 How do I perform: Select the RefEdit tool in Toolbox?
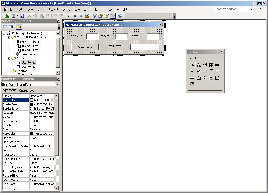pyautogui.click(x=192, y=84)
